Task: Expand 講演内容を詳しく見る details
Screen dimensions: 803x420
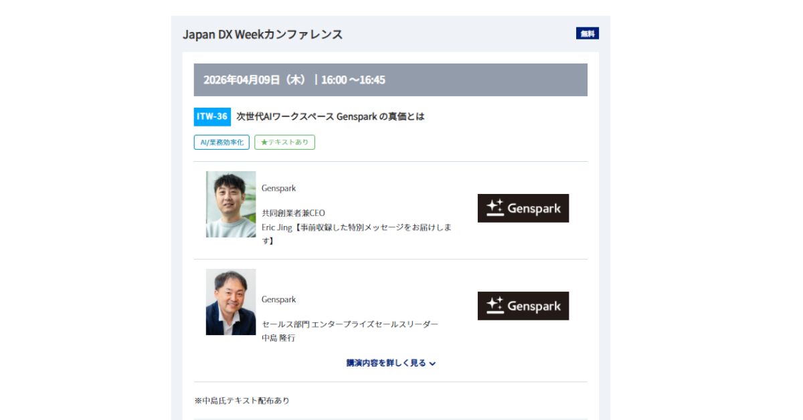Action: [x=391, y=363]
